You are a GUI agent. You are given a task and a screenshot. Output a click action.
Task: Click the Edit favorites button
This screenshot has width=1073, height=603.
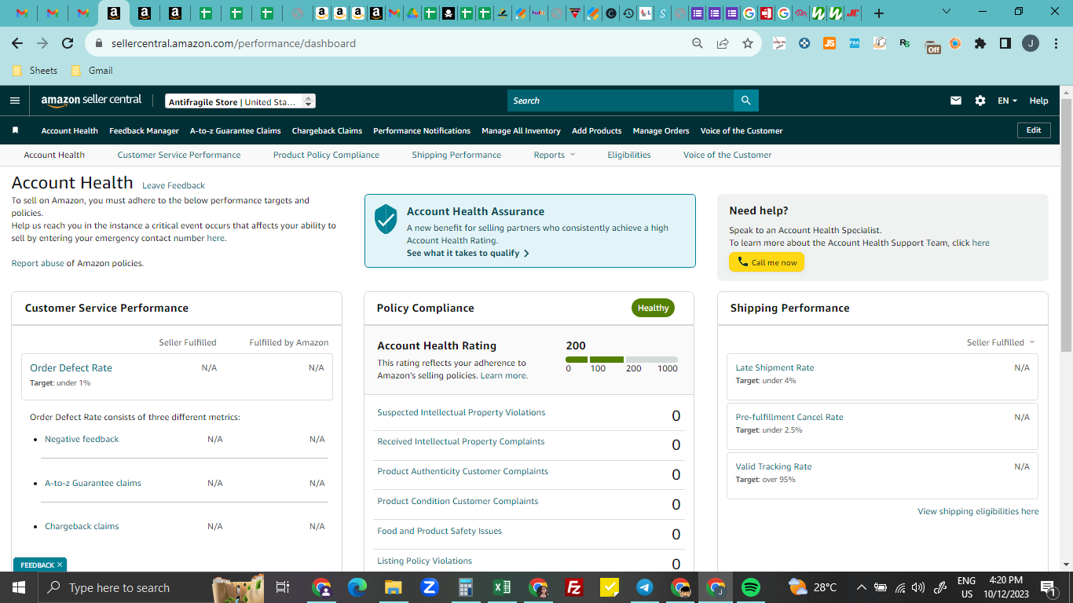click(1034, 130)
